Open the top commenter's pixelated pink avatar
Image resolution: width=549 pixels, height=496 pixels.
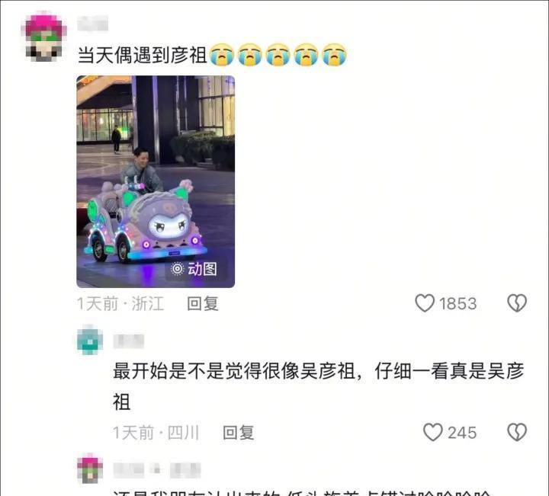click(x=43, y=37)
